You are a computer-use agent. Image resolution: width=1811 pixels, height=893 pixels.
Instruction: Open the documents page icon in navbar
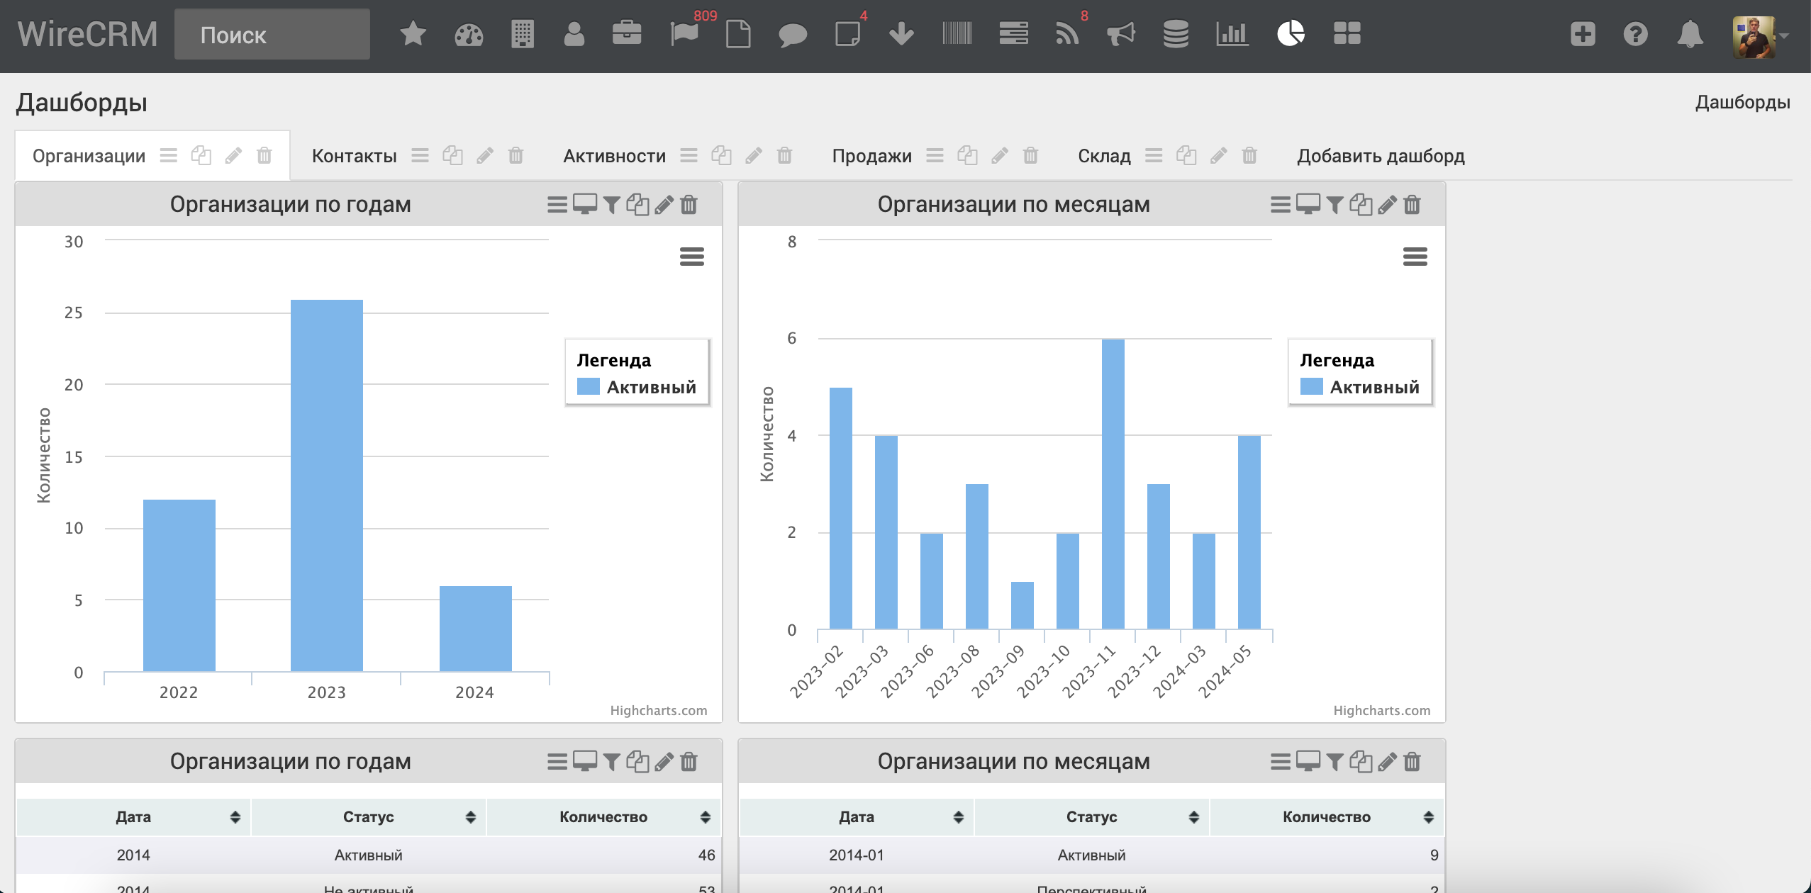738,34
